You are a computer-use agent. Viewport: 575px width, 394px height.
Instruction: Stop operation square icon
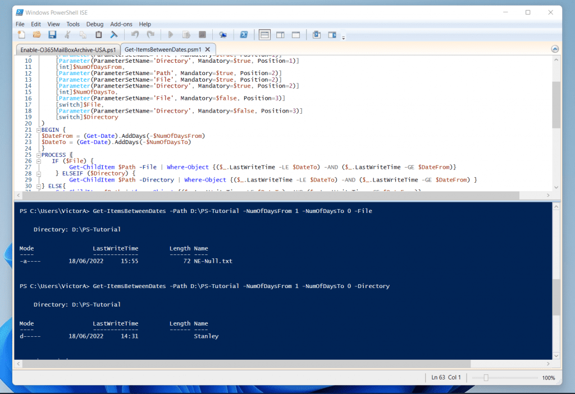(202, 35)
